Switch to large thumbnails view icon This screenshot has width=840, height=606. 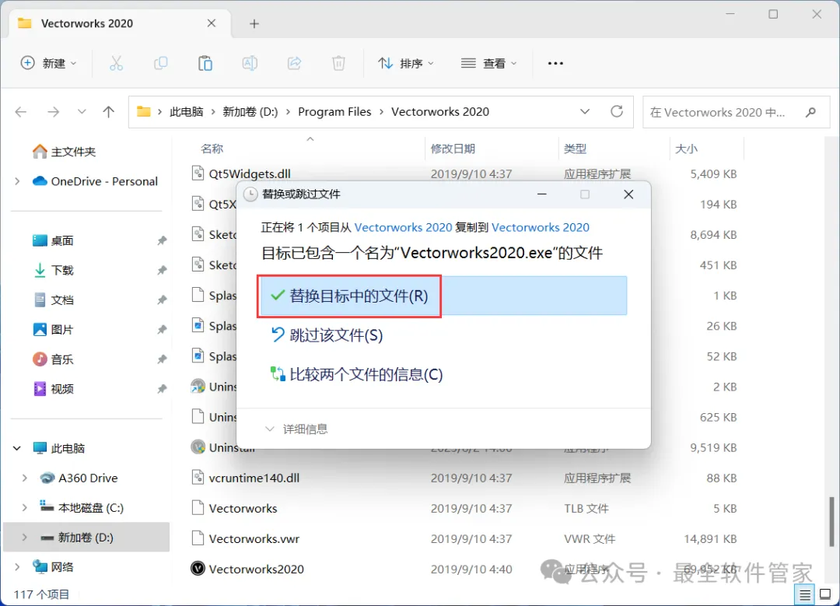(825, 594)
